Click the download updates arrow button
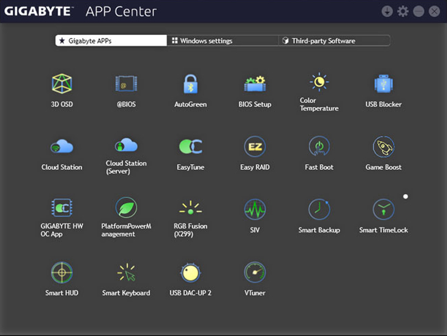 pyautogui.click(x=387, y=11)
